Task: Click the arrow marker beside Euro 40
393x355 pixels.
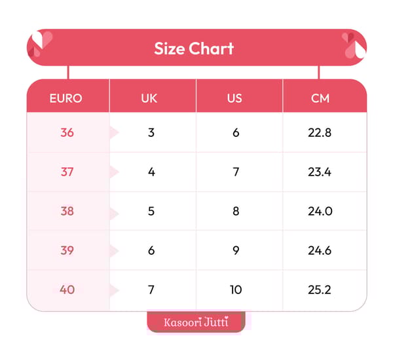Action: click(x=114, y=290)
